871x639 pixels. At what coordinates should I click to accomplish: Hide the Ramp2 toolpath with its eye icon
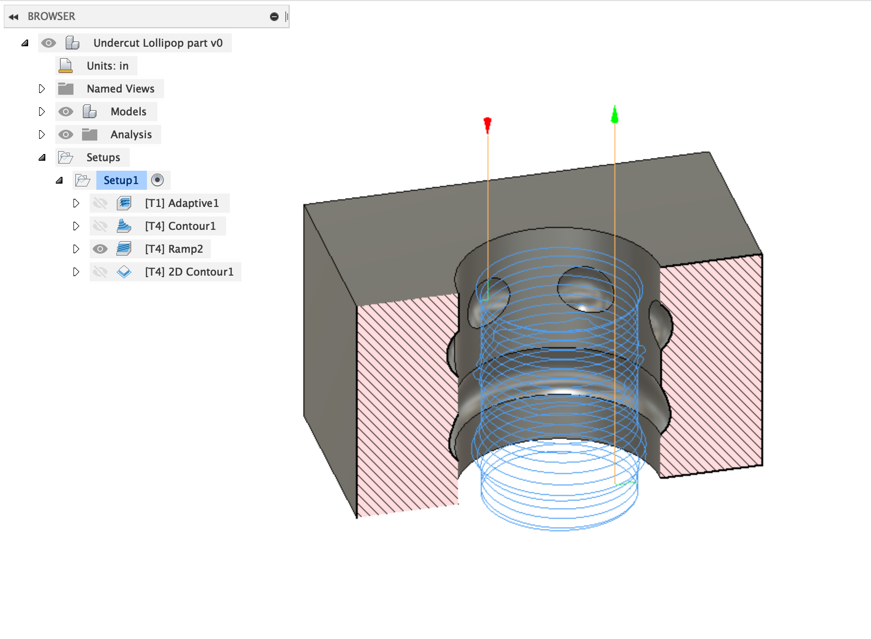click(100, 248)
